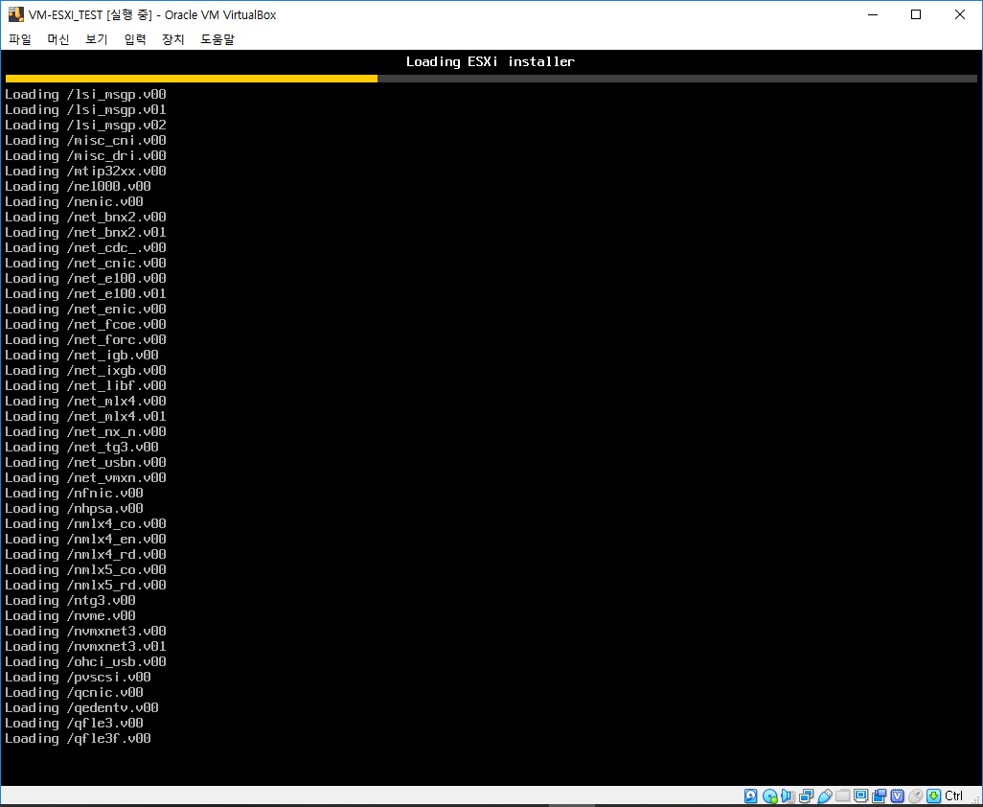Click the USB devices status icon

(824, 795)
